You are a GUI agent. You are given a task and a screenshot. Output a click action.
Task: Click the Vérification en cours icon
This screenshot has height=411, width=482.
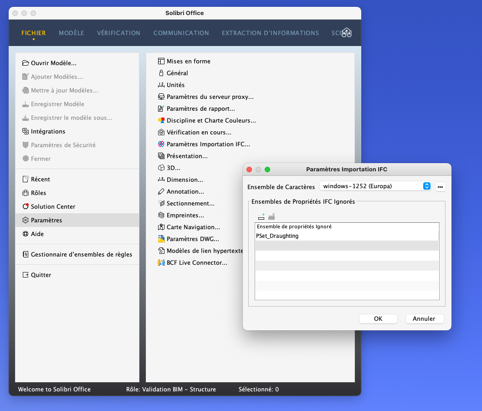tap(161, 132)
